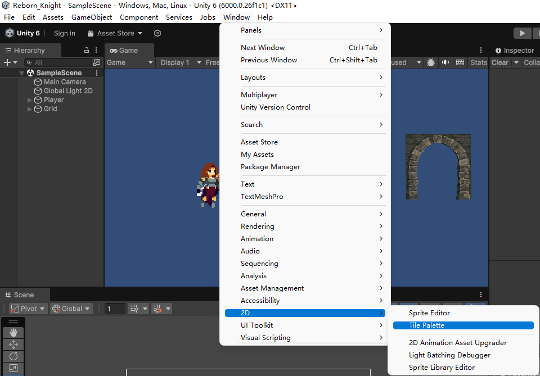
Task: Choose Sprite Editor in submenu
Action: pyautogui.click(x=463, y=312)
